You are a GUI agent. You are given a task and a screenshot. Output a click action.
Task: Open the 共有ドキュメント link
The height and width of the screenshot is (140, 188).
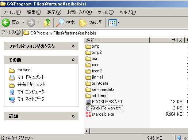pos(31,84)
